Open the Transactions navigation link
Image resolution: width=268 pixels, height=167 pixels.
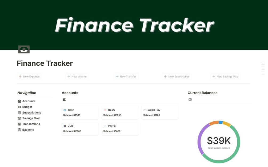pyautogui.click(x=31, y=124)
